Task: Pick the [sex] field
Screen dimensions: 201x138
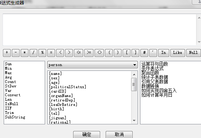Action: 54,78
